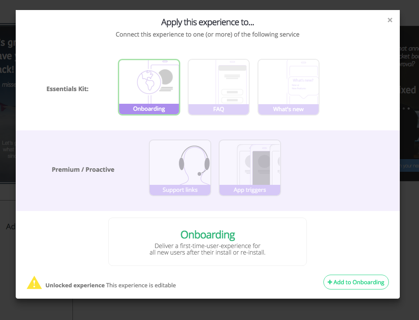This screenshot has height=320, width=419.
Task: Click the Add to Onboarding button
Action: [x=356, y=282]
